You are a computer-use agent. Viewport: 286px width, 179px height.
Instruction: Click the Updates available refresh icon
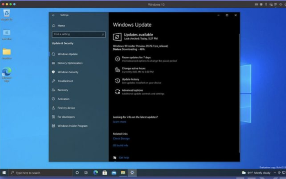117,37
